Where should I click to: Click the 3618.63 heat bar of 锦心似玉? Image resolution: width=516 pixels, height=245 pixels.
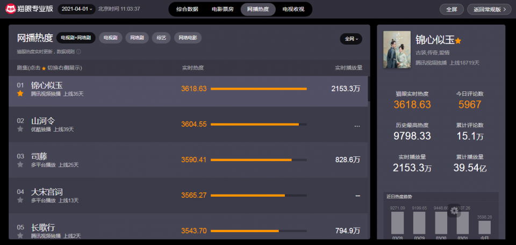pyautogui.click(x=259, y=89)
